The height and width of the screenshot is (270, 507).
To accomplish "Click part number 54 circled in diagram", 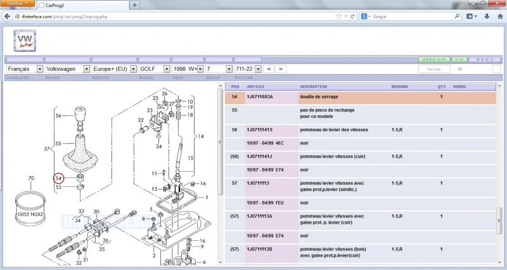I will (58, 178).
